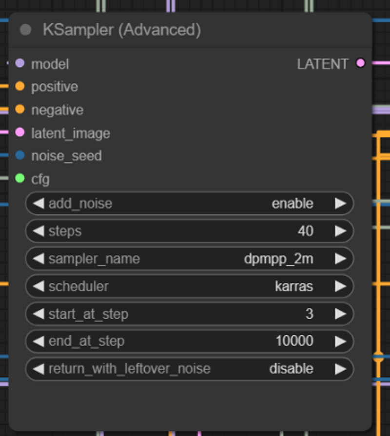
Task: Click the positive input connector dot
Action: 20,86
